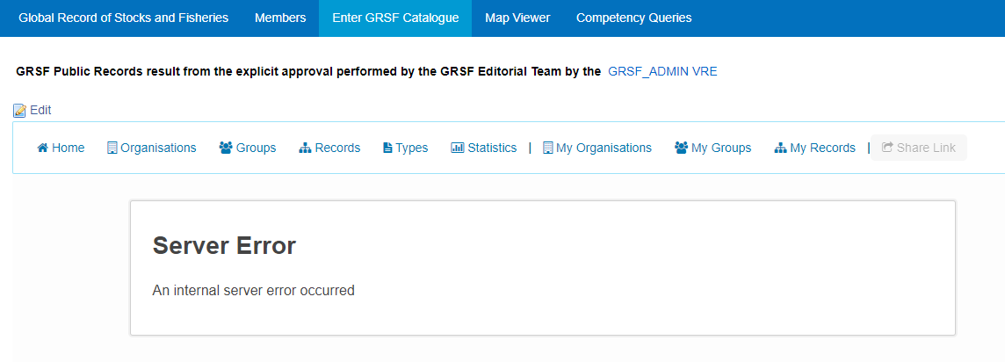The height and width of the screenshot is (362, 1005).
Task: Switch to the Competency Queries tab
Action: click(634, 18)
